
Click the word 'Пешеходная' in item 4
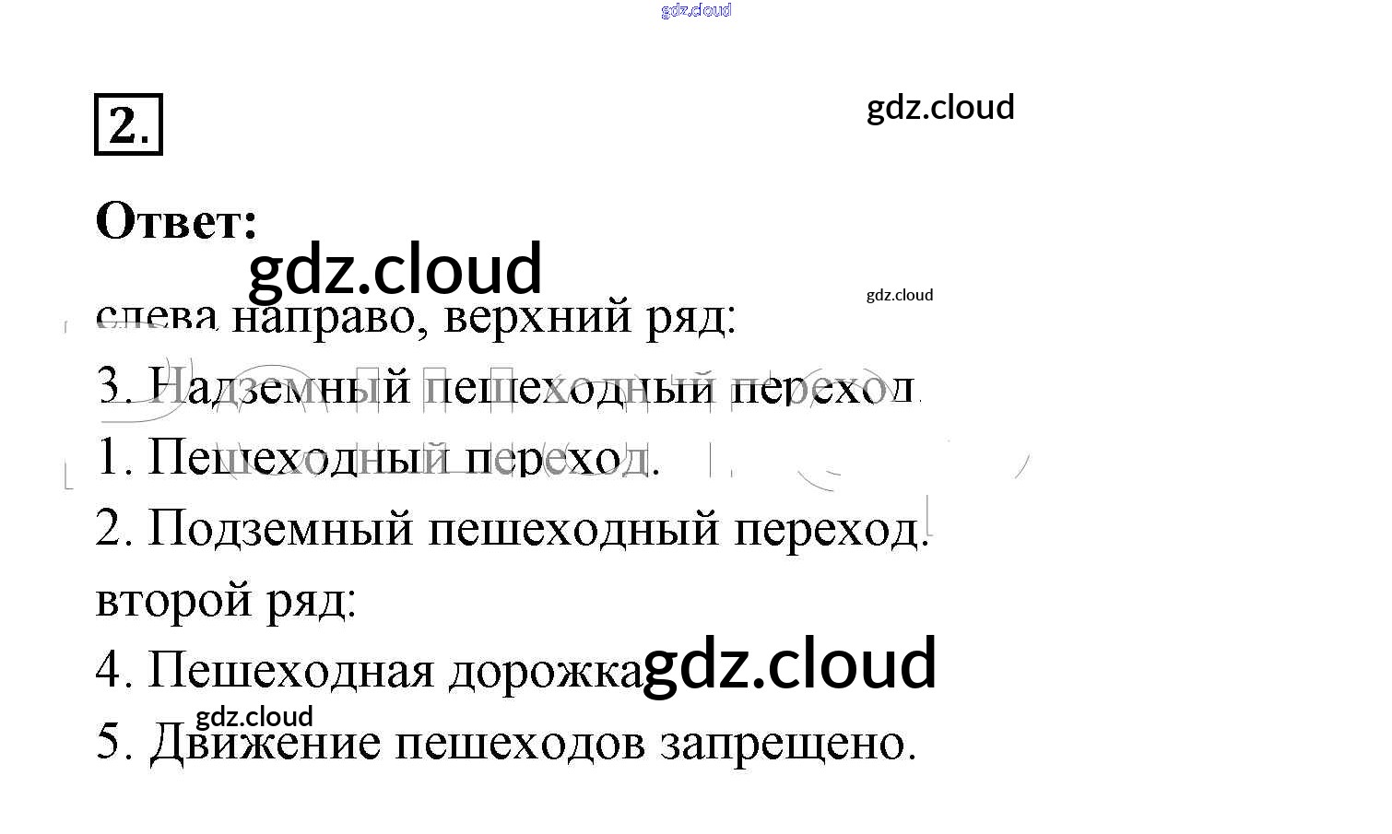290,670
